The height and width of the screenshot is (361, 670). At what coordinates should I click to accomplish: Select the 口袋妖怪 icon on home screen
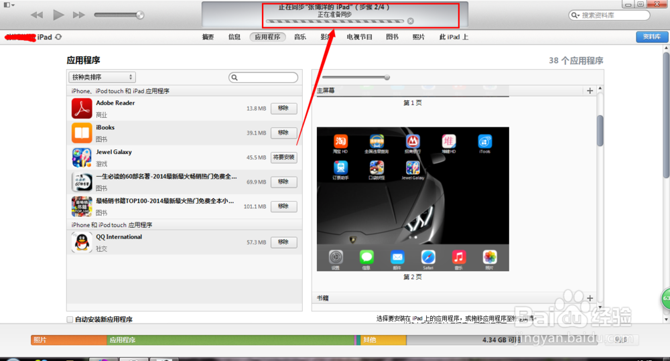click(x=377, y=167)
